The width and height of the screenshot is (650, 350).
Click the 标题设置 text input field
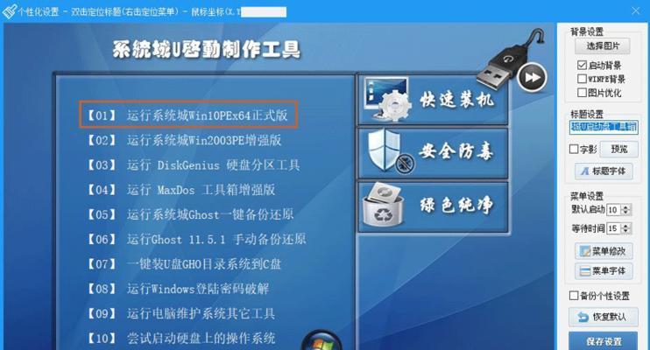coord(604,127)
